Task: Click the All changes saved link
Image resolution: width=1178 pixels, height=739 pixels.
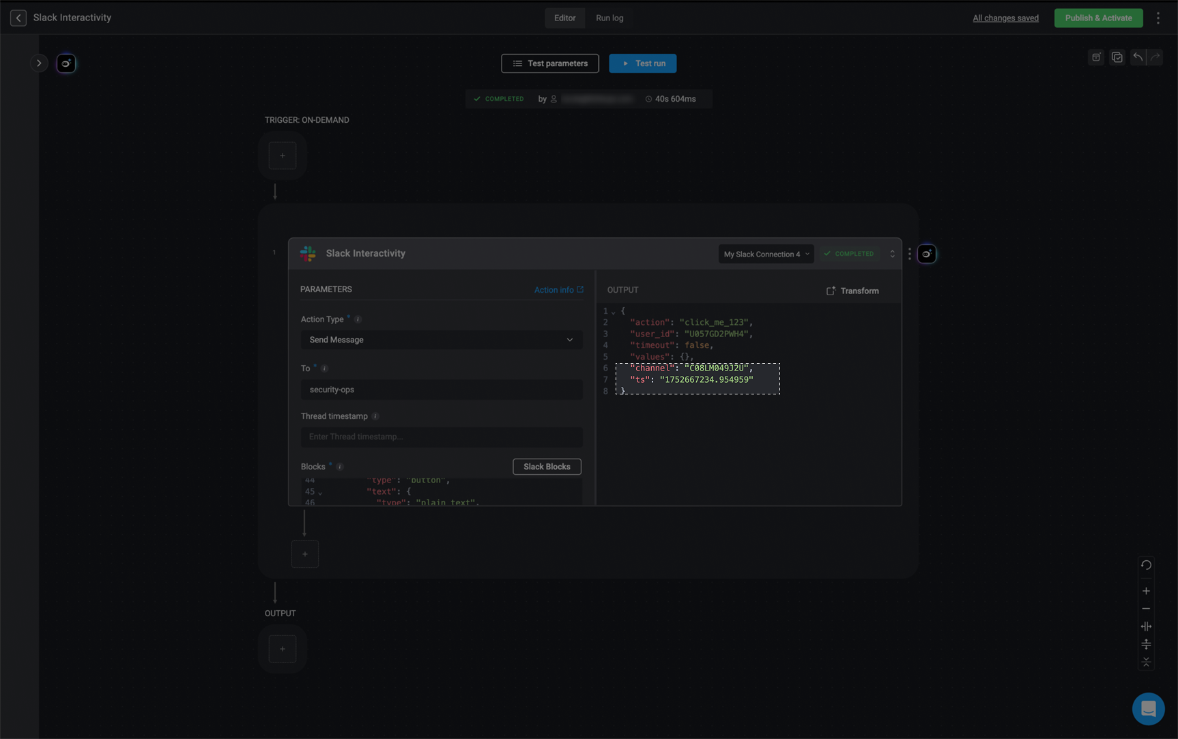Action: tap(1005, 18)
